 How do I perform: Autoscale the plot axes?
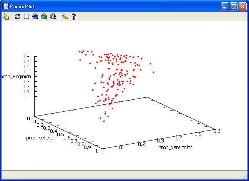pos(53,17)
